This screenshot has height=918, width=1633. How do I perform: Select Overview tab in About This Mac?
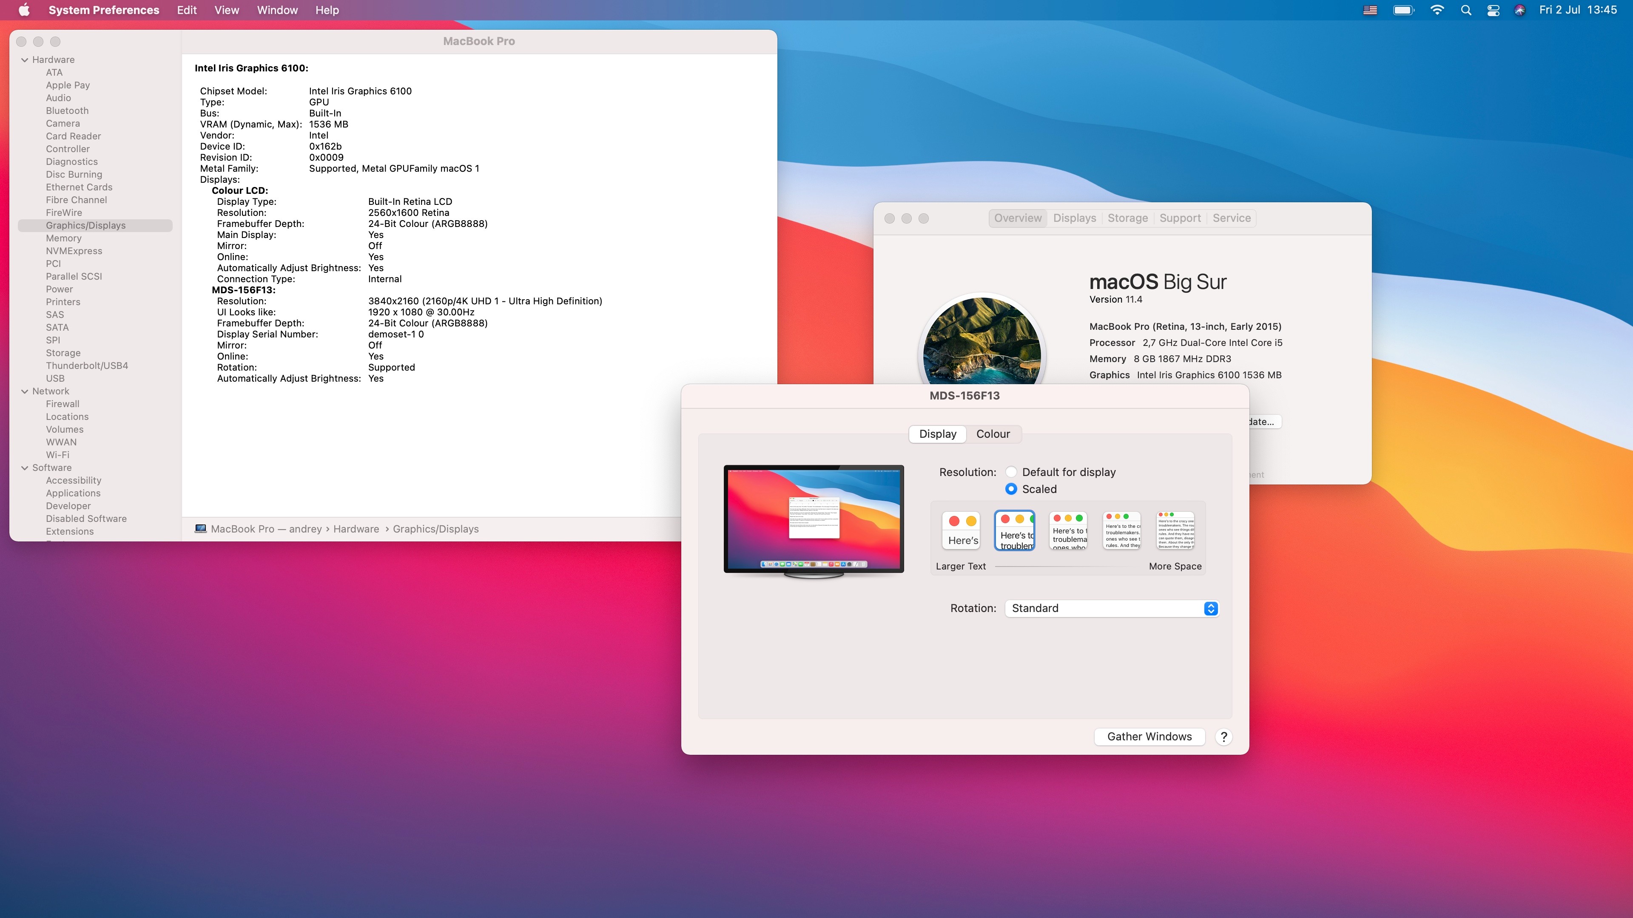(x=1018, y=218)
